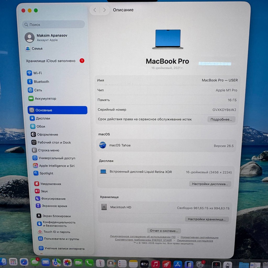268x268 pixels.
Task: Open Apple TV from the Dock
Action: pyautogui.click(x=144, y=264)
